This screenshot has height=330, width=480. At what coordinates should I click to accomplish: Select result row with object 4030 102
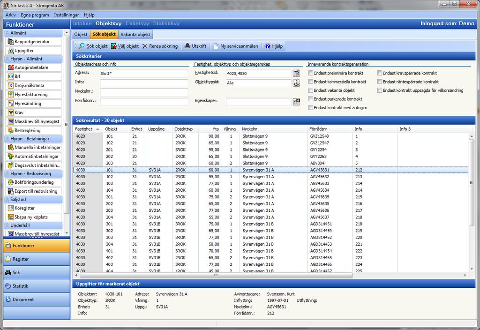click(x=271, y=177)
